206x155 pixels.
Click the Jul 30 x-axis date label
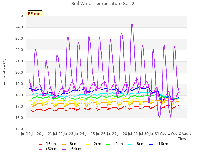click(x=144, y=134)
